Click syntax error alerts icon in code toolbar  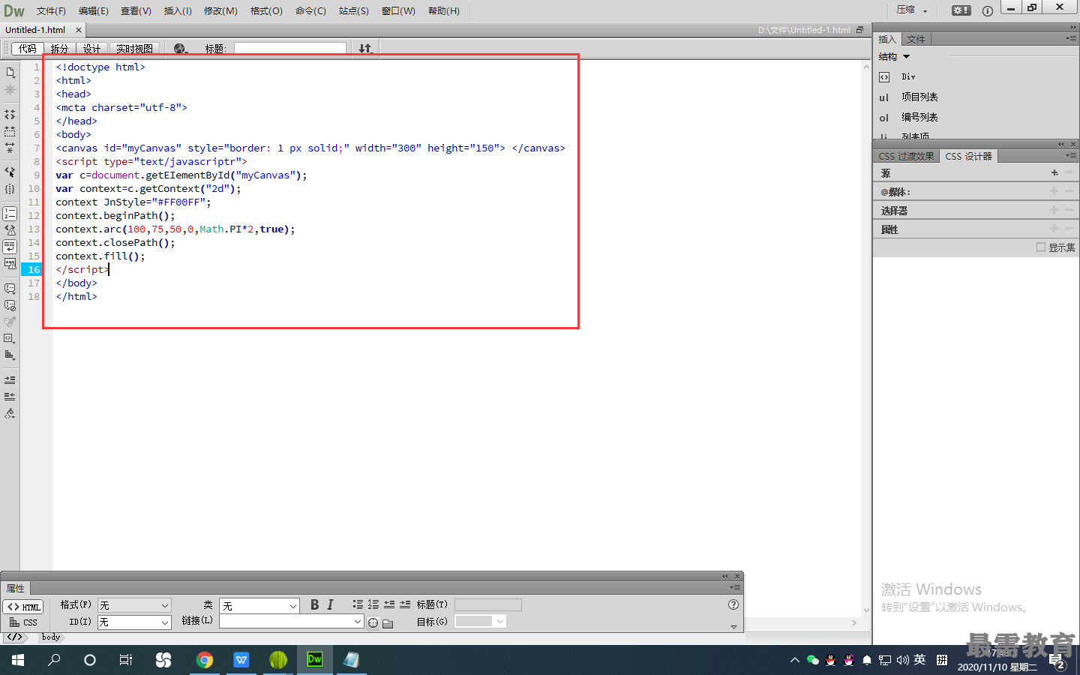tap(10, 263)
